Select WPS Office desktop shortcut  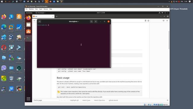pyautogui.click(x=11, y=90)
